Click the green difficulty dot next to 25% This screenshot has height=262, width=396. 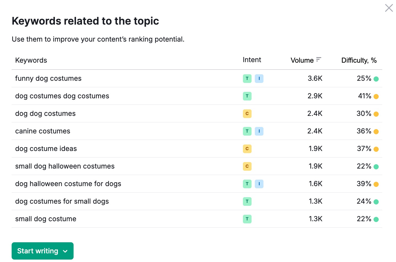377,79
